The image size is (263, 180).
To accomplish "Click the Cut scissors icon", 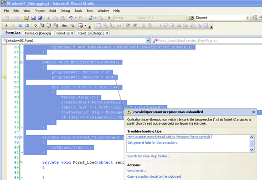I will pos(48,18).
